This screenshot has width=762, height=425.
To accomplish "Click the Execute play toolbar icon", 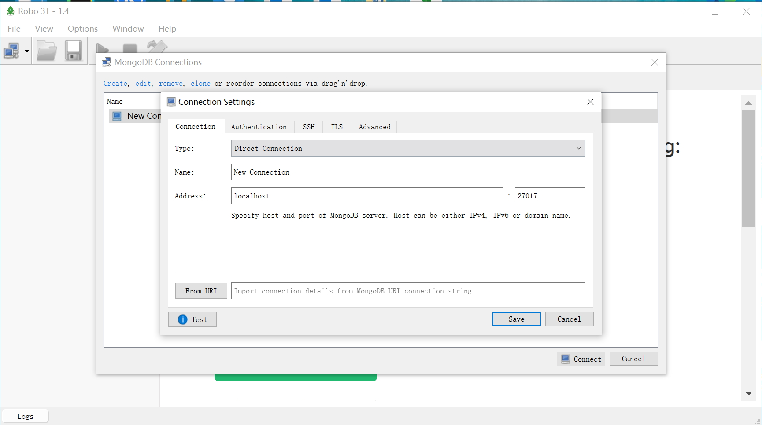I will tap(103, 48).
